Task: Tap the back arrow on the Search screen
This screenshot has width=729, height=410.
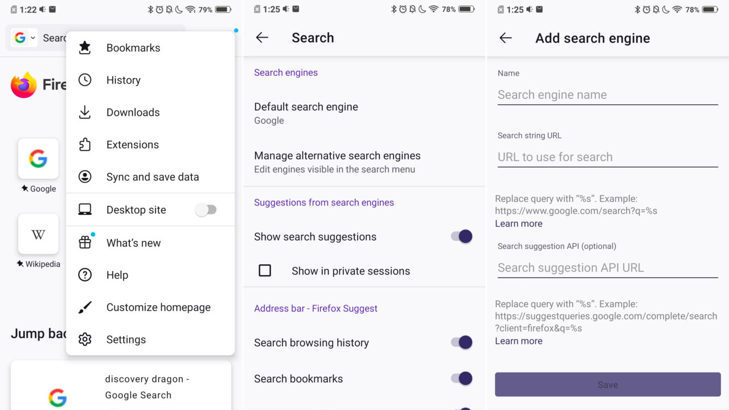Action: (261, 38)
